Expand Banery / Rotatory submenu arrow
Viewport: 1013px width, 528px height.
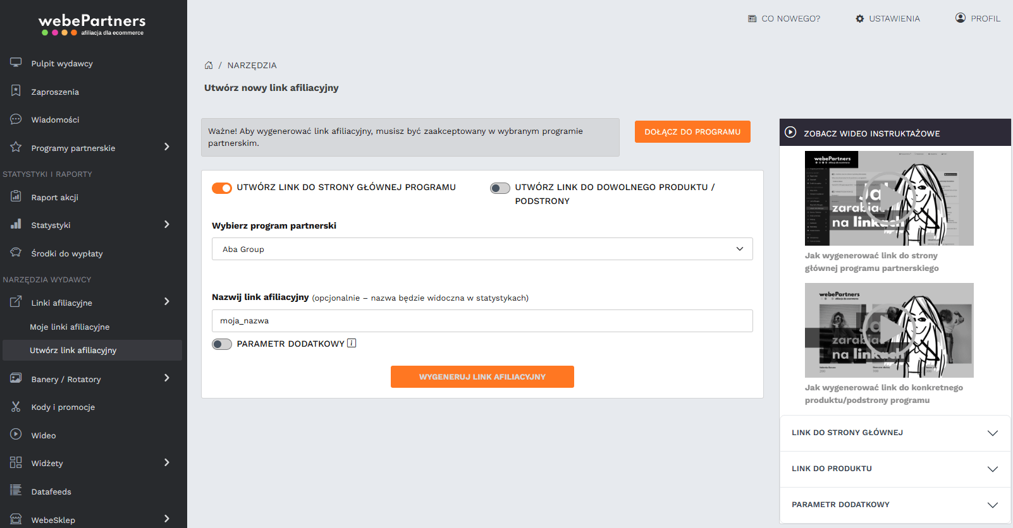[167, 378]
